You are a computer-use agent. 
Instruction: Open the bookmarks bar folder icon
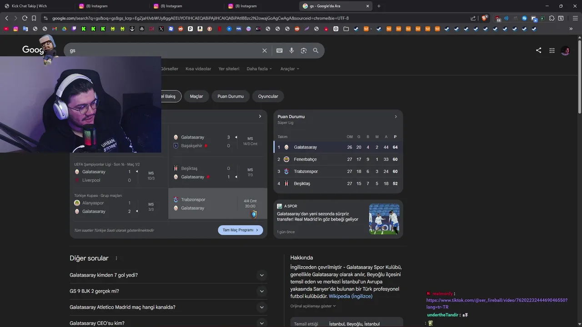point(346,29)
